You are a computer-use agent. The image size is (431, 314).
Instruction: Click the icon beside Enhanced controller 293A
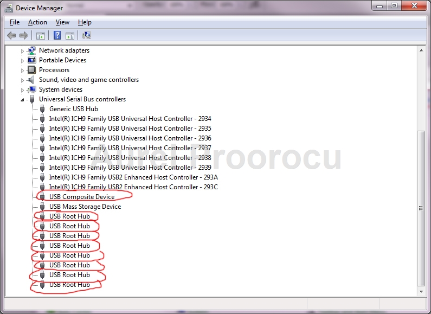42,177
